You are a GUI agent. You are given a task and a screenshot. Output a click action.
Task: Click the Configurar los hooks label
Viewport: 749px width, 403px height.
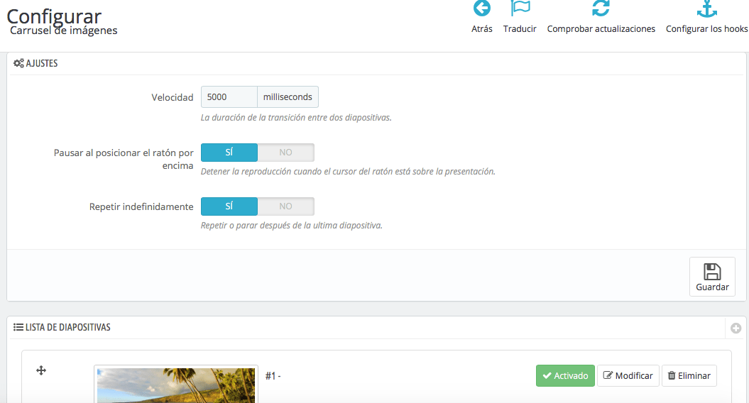click(707, 29)
